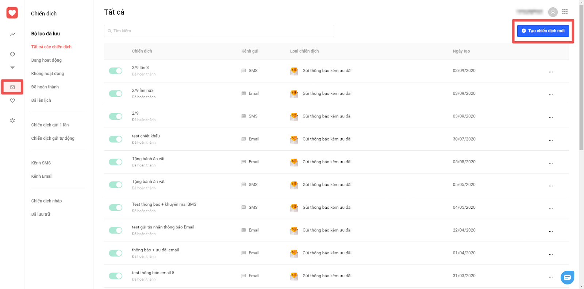Open more options for thông báo + ưu đãi email
The image size is (584, 289).
(551, 254)
